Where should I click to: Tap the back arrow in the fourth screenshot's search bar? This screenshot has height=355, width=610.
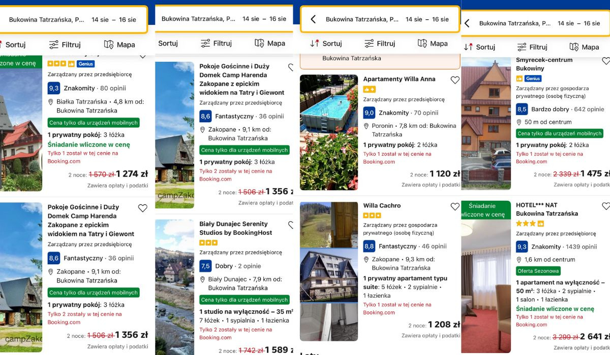pyautogui.click(x=467, y=23)
